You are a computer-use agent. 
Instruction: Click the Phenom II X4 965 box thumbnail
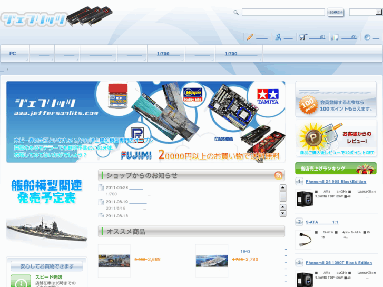pyautogui.click(x=304, y=199)
